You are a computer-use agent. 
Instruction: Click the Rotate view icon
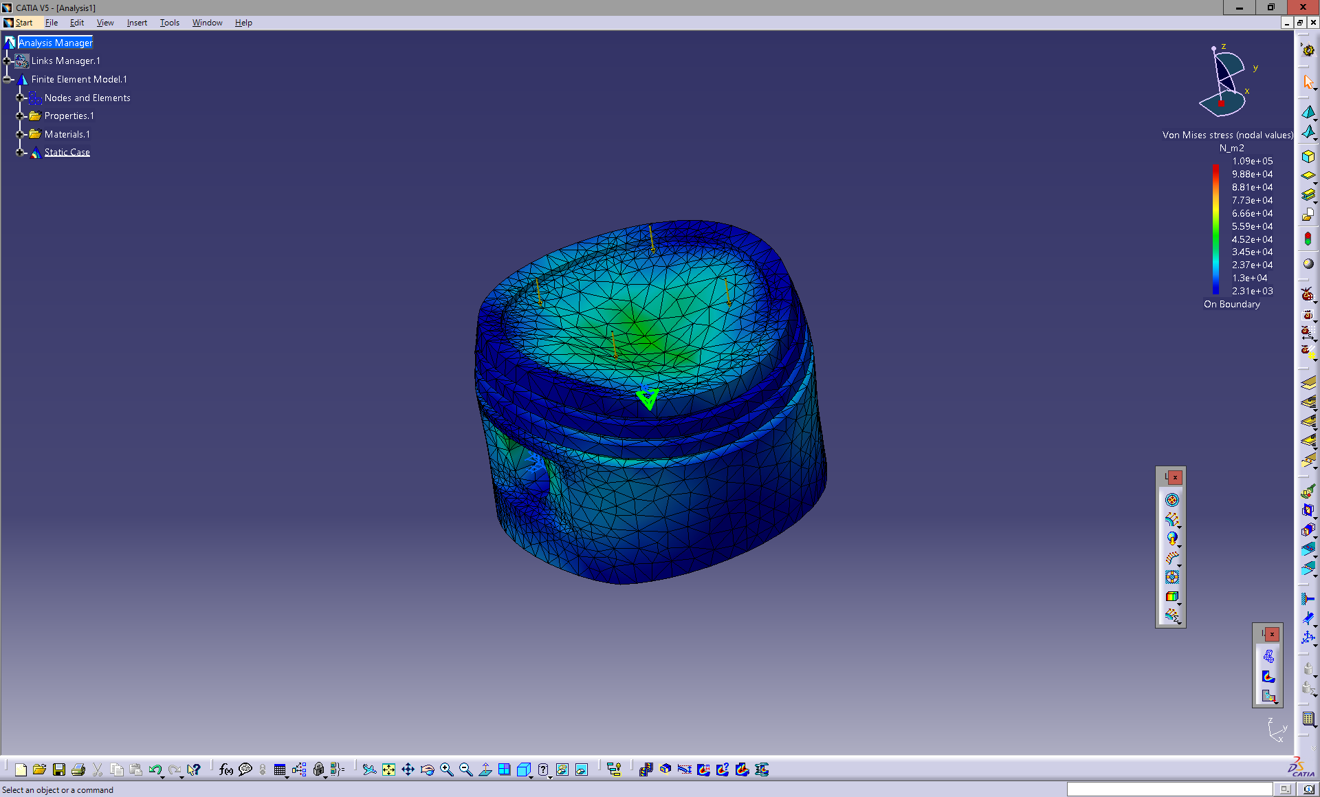click(428, 769)
